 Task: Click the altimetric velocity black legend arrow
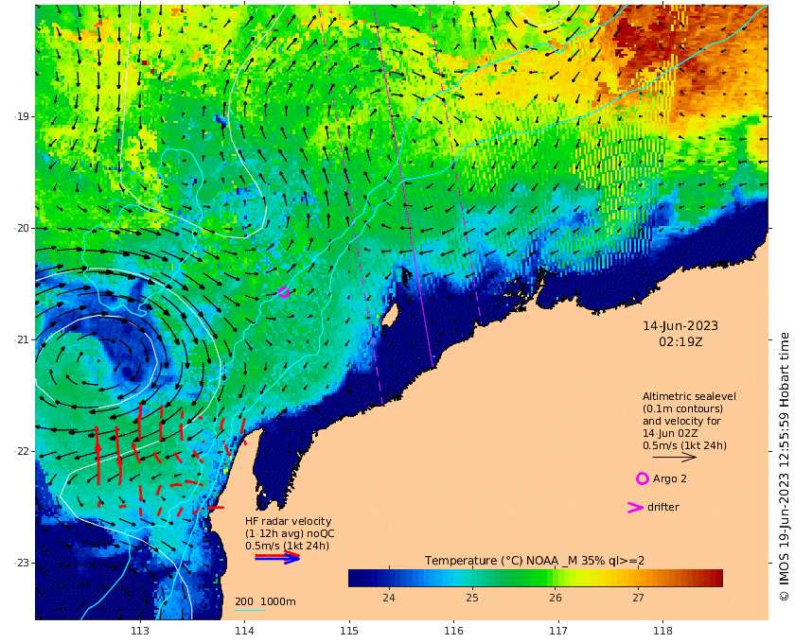(674, 457)
